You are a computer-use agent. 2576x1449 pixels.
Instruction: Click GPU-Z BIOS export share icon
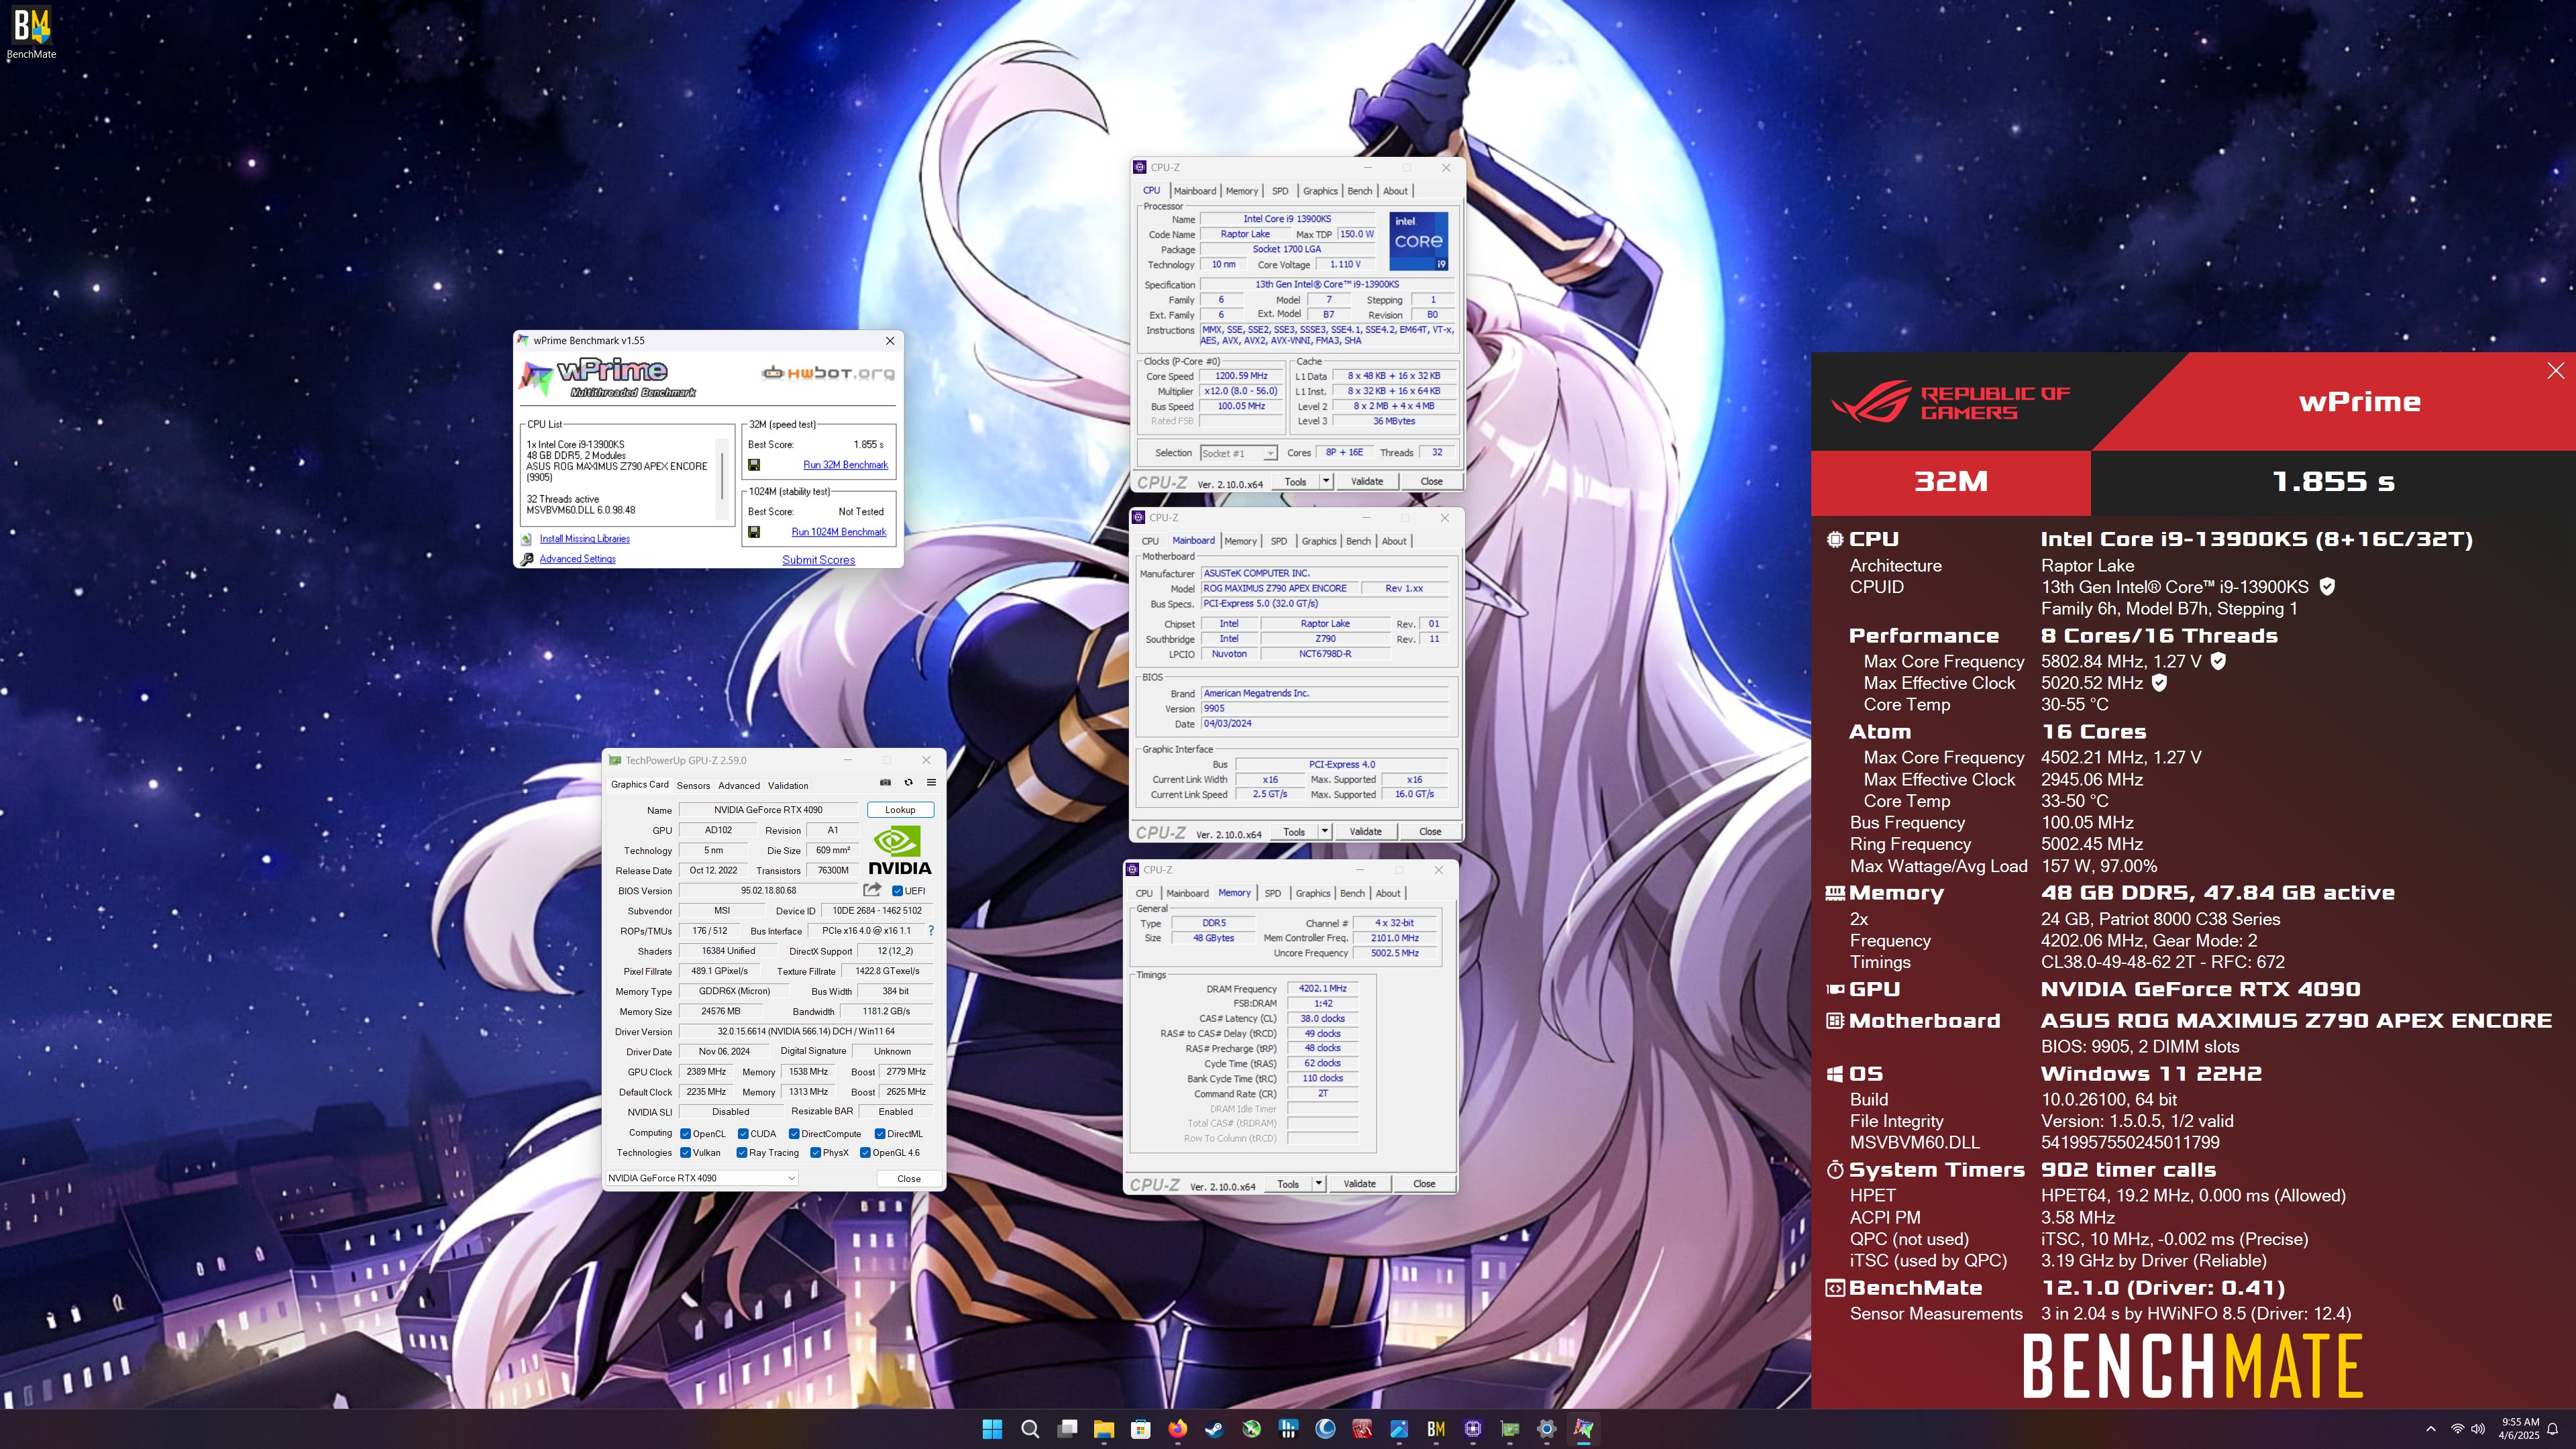point(872,890)
